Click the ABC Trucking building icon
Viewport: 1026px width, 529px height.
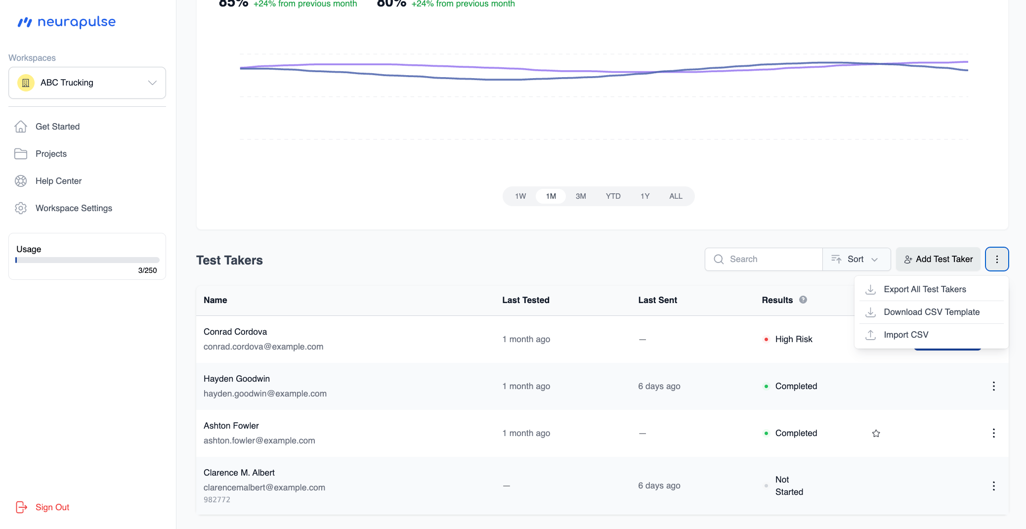(26, 83)
